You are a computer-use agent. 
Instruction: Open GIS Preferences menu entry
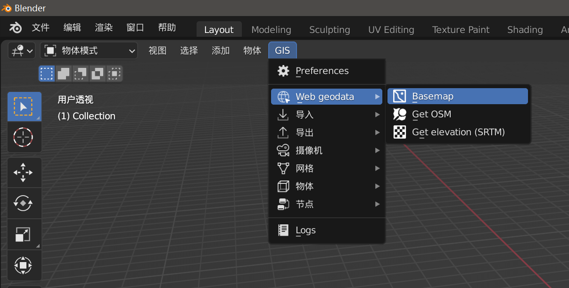pos(327,71)
